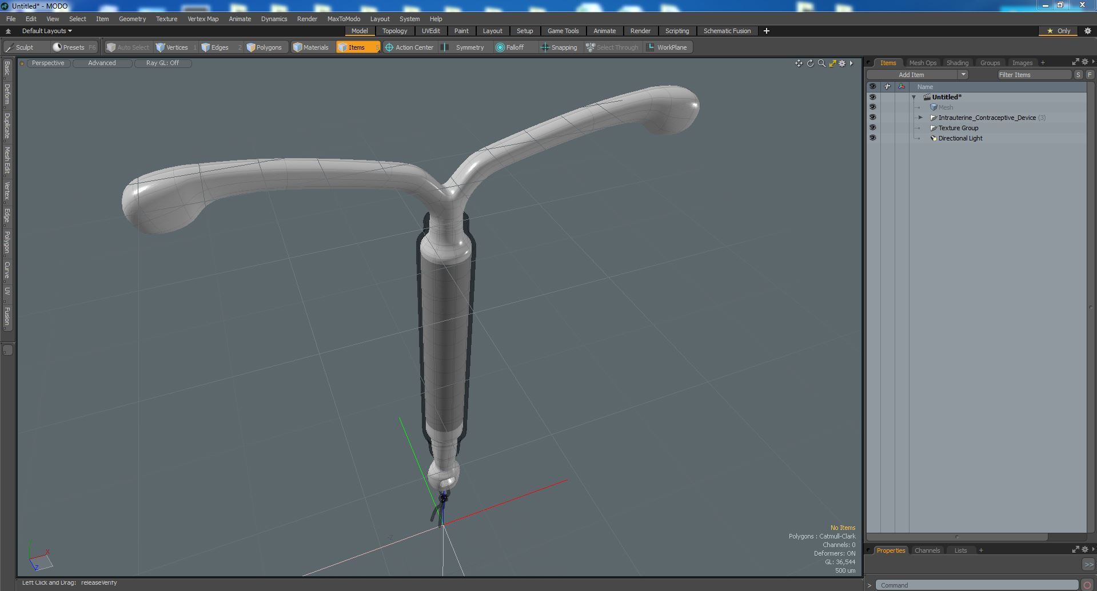Toggle Auto Select mode
This screenshot has height=591, width=1097.
pyautogui.click(x=128, y=47)
